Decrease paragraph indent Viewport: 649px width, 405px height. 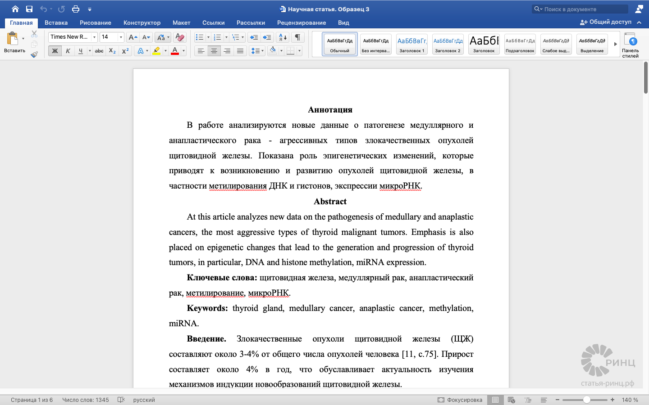pos(254,37)
